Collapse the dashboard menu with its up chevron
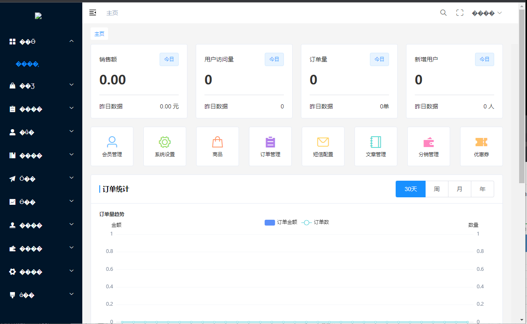The width and height of the screenshot is (527, 324). [71, 41]
